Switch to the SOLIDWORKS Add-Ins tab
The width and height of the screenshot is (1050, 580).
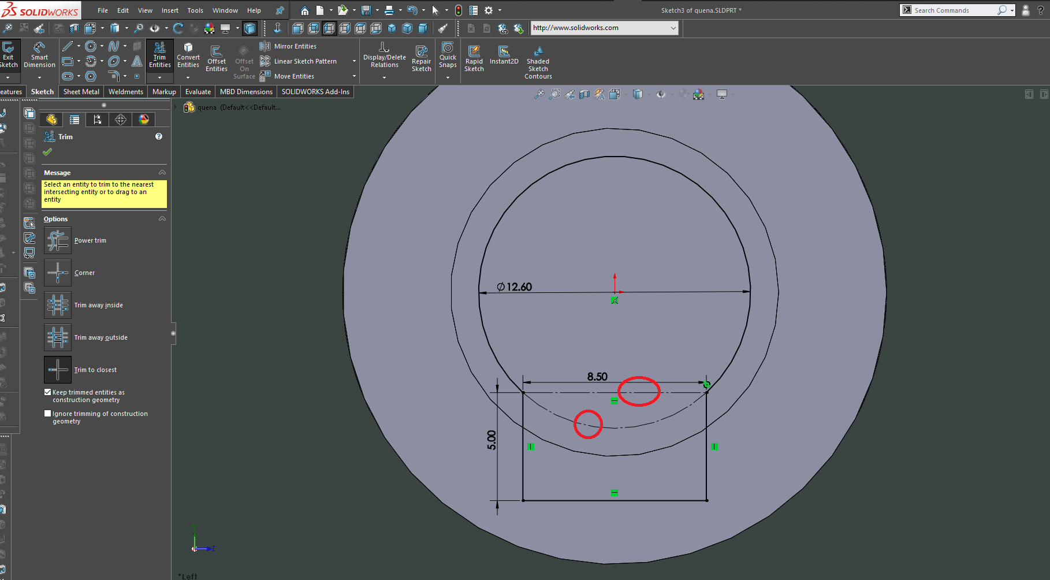coord(315,92)
